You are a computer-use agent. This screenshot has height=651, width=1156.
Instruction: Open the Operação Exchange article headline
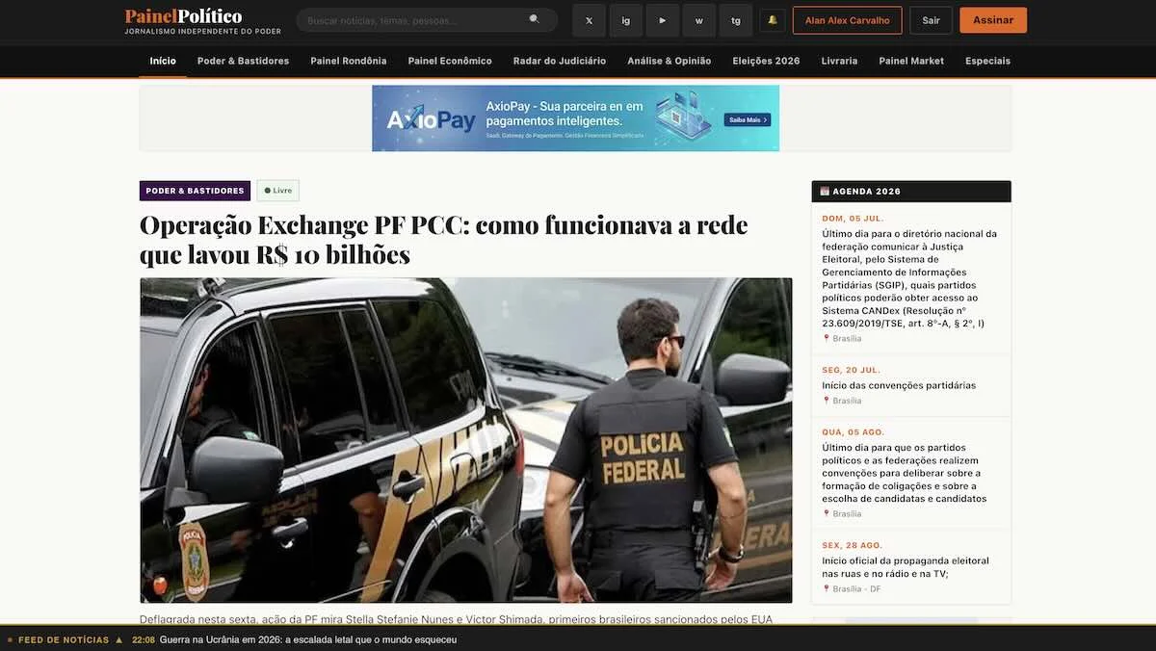click(x=444, y=240)
